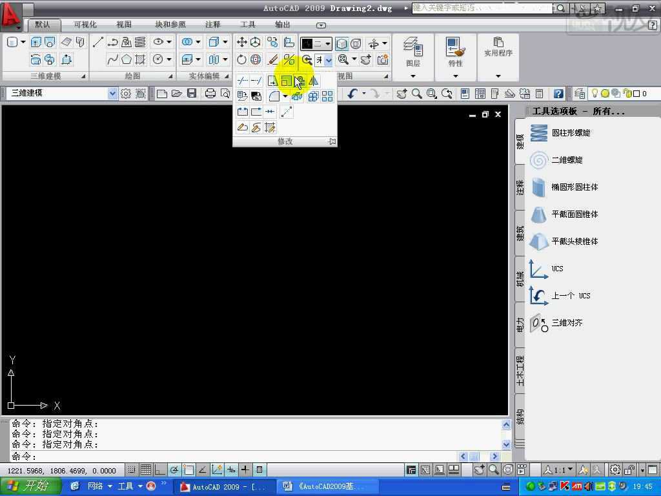
Task: Toggle Dynamic UCS in status bar
Action: point(217,470)
